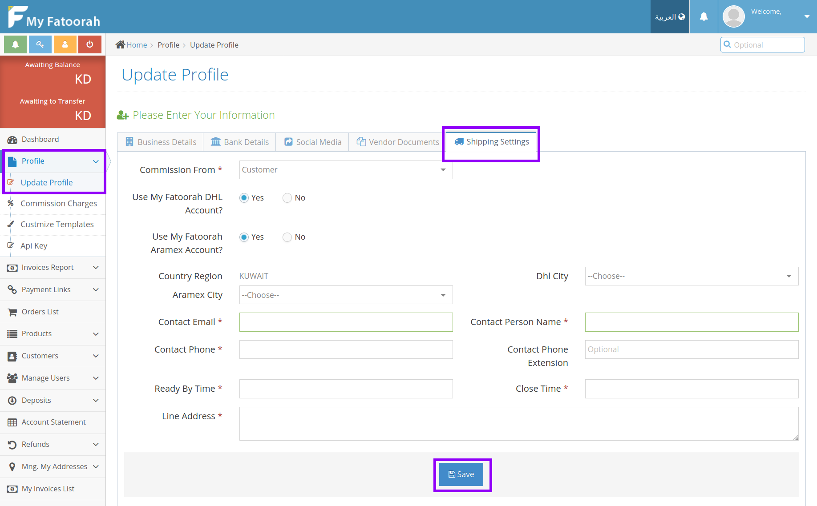
Task: Expand the Invoices Report menu
Action: click(x=53, y=268)
